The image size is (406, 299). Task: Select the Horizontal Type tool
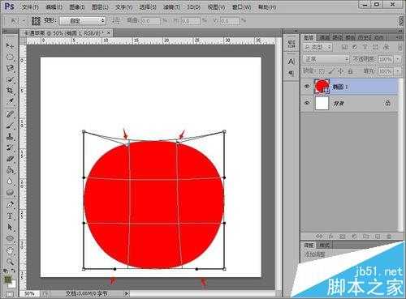pyautogui.click(x=10, y=216)
